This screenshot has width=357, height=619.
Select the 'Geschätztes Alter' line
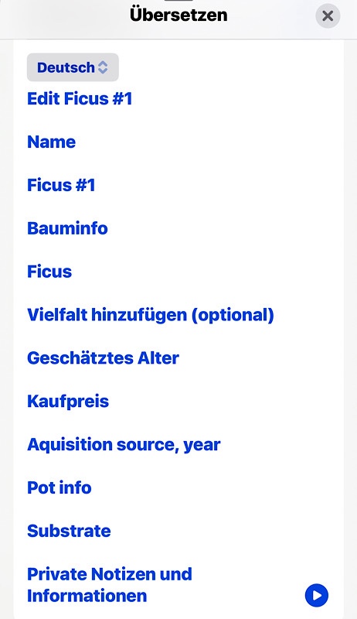point(104,357)
